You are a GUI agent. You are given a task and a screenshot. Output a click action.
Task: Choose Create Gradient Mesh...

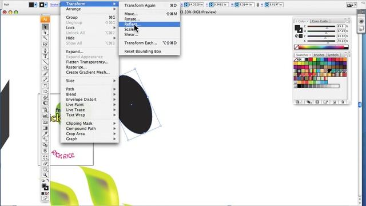click(90, 72)
